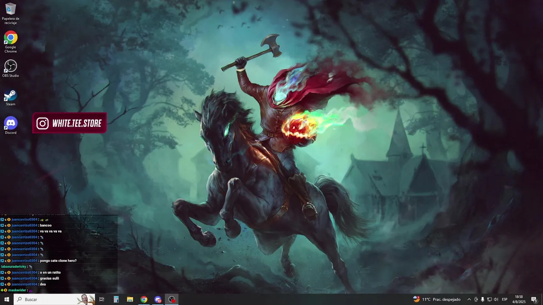The width and height of the screenshot is (543, 305).
Task: Click the 'Prac. despejado' weather text
Action: (x=447, y=299)
